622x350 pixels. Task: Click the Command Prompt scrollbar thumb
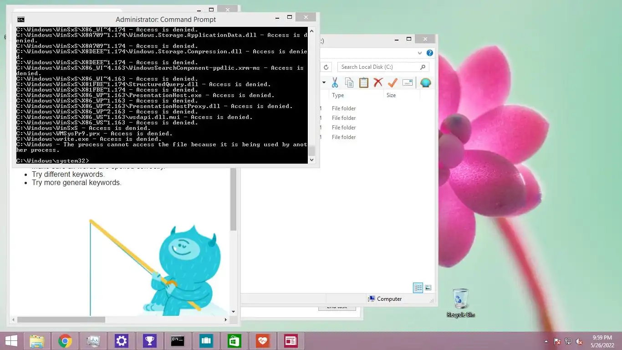click(312, 151)
